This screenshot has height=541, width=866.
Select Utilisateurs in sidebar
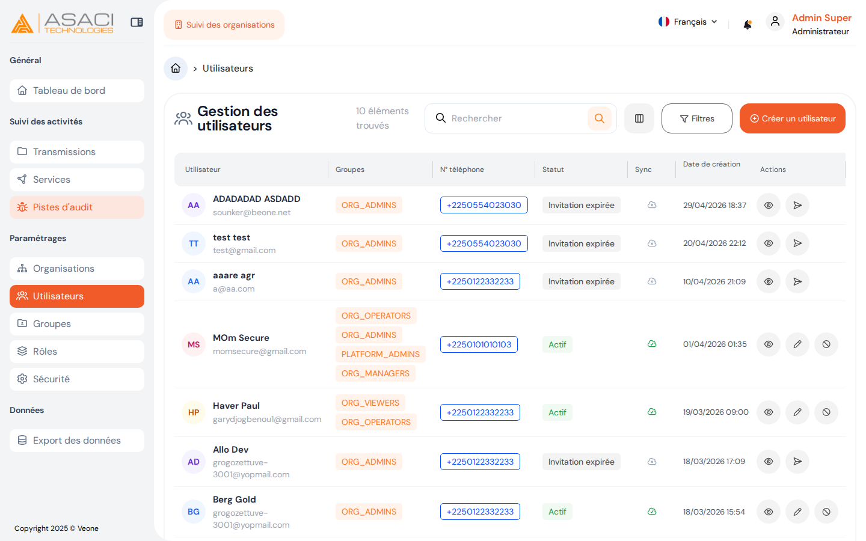click(77, 296)
